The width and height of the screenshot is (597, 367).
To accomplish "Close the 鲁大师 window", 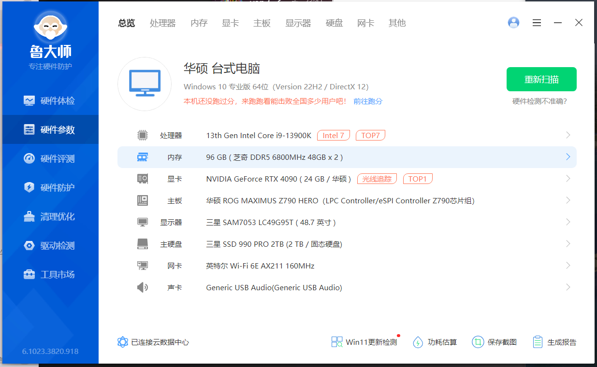I will point(579,23).
